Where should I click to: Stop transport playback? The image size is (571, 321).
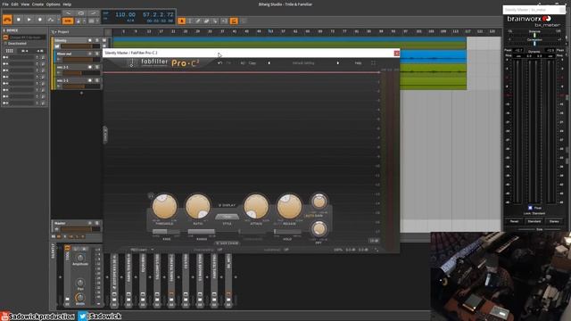(19, 20)
